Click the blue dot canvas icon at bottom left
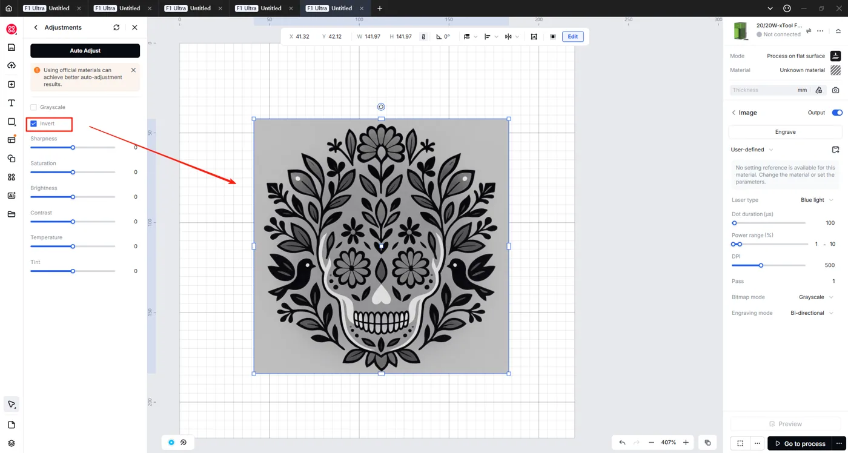This screenshot has width=848, height=453. tap(171, 442)
